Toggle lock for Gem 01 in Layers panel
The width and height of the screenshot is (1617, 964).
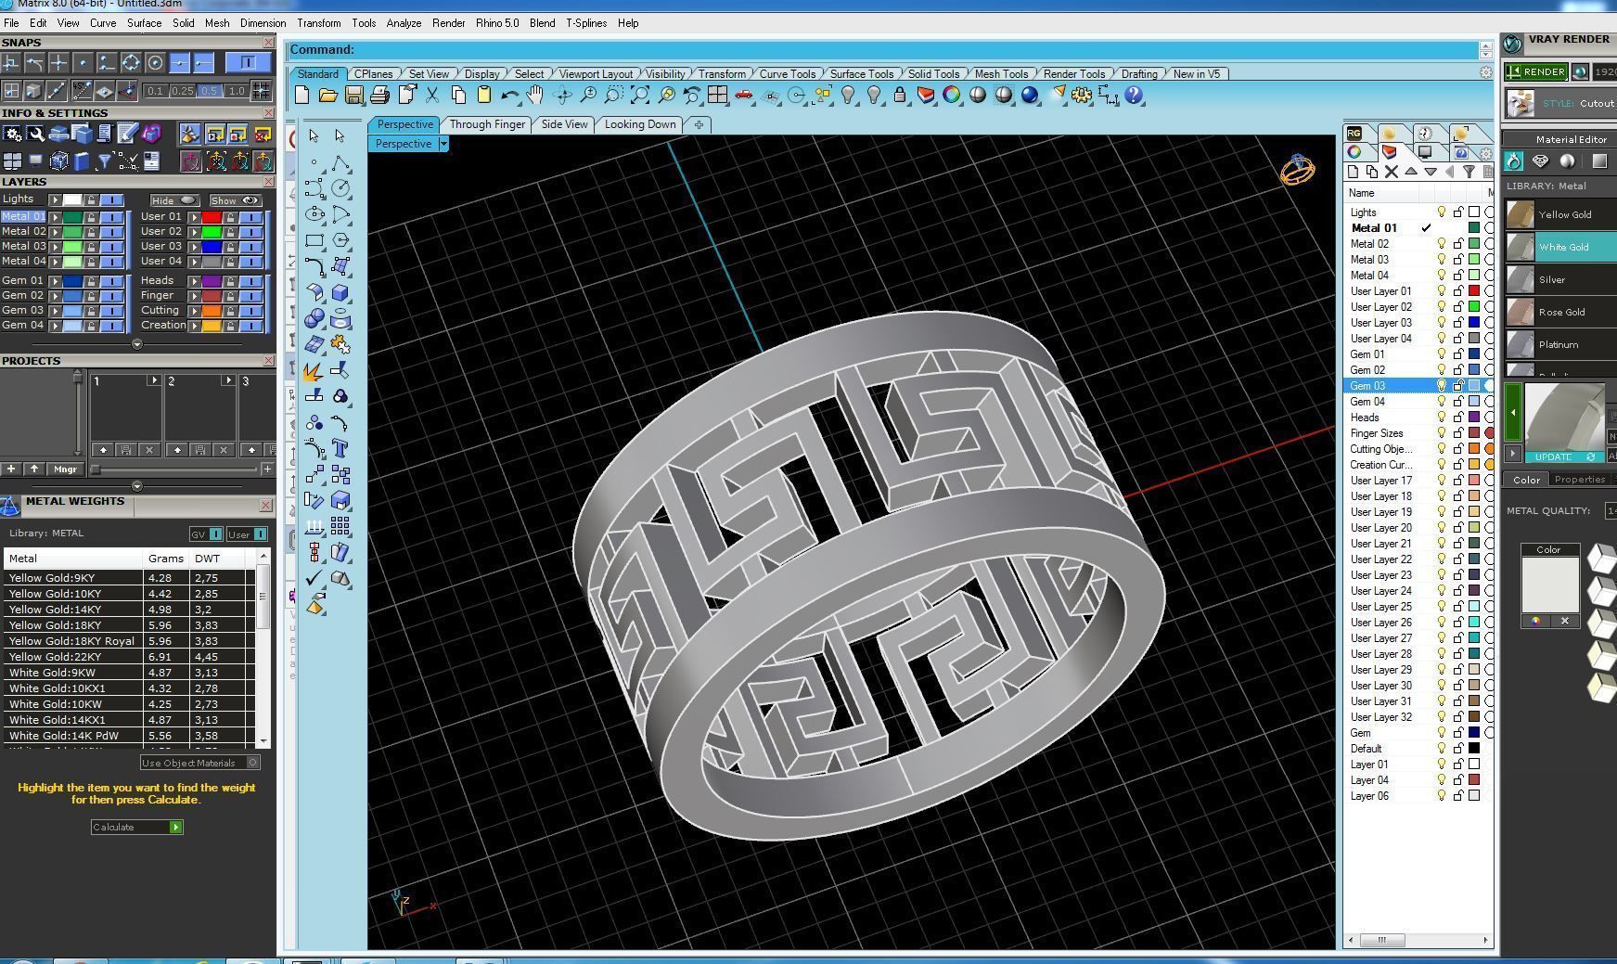click(x=91, y=280)
